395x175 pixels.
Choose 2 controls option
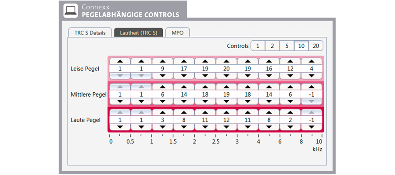coord(272,46)
